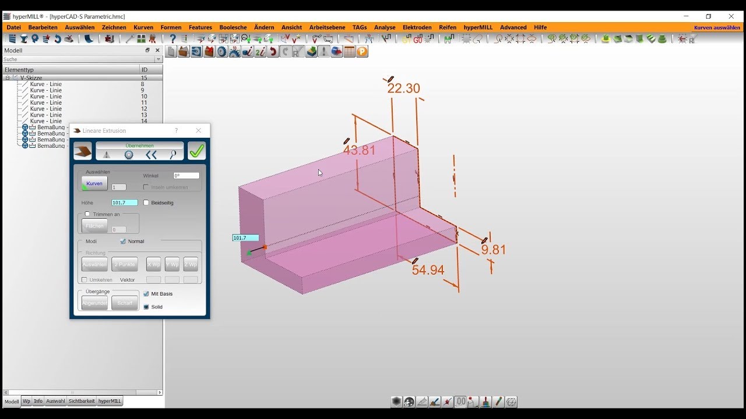Collapse the V-Skizze tree node

click(8, 77)
